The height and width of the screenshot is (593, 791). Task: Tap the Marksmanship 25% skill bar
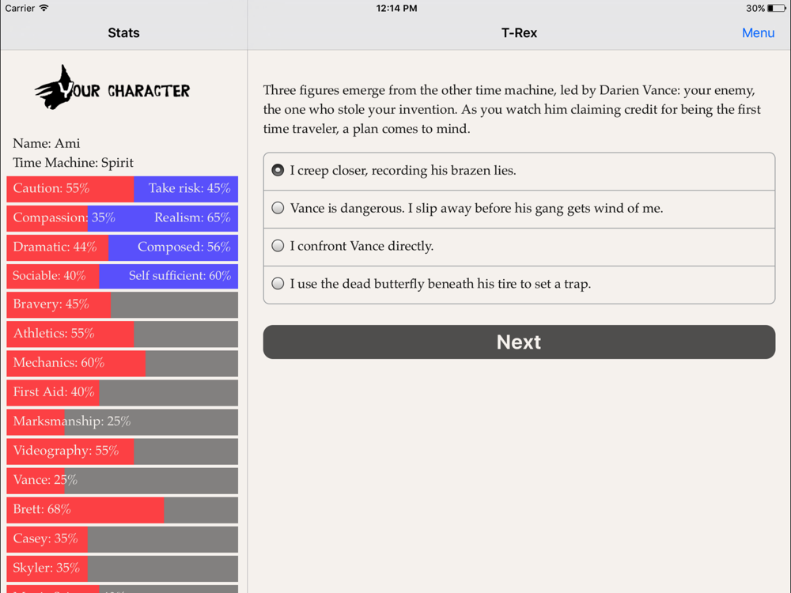click(122, 421)
